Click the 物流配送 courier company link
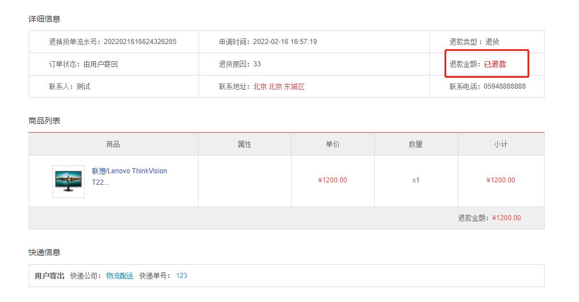Screen dimensions: 579x302 (120, 276)
